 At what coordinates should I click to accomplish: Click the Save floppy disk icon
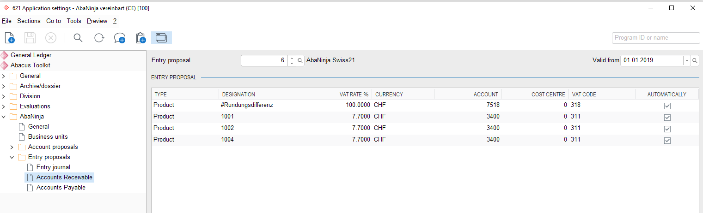click(x=30, y=38)
